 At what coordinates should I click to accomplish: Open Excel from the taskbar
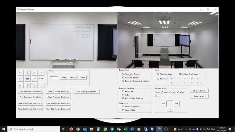point(126,129)
